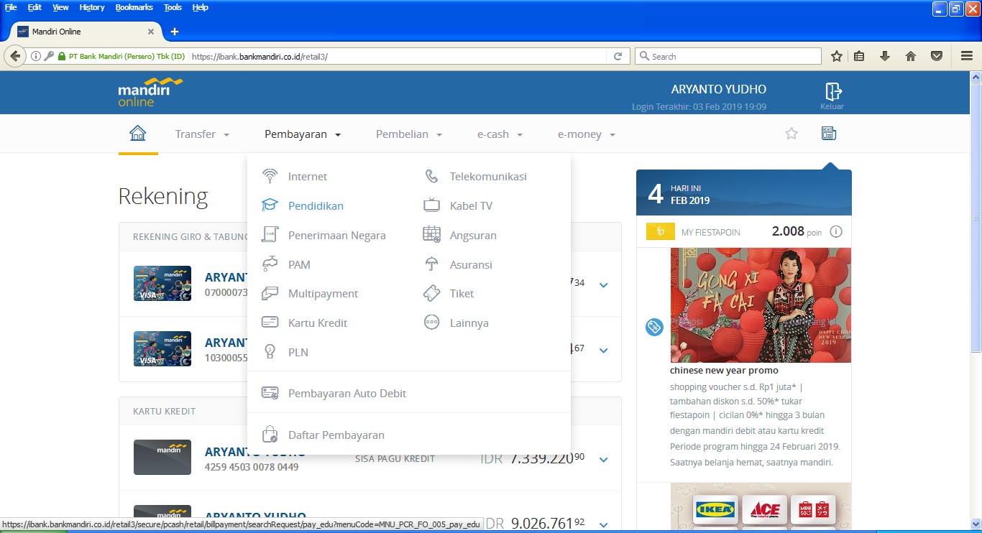Click the PAM water tap icon
This screenshot has width=982, height=533.
click(x=270, y=264)
